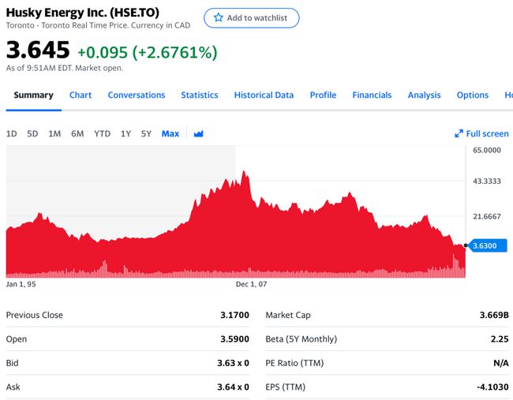Open the Statistics tab

(200, 95)
